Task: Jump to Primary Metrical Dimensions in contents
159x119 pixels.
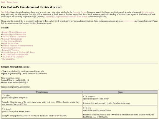Action: click(x=14, y=32)
